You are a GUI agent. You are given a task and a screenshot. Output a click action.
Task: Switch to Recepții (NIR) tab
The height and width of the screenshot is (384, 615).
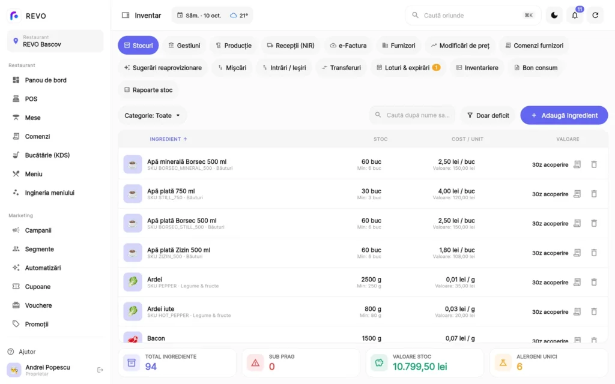pos(291,46)
